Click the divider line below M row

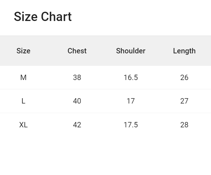tap(105, 89)
